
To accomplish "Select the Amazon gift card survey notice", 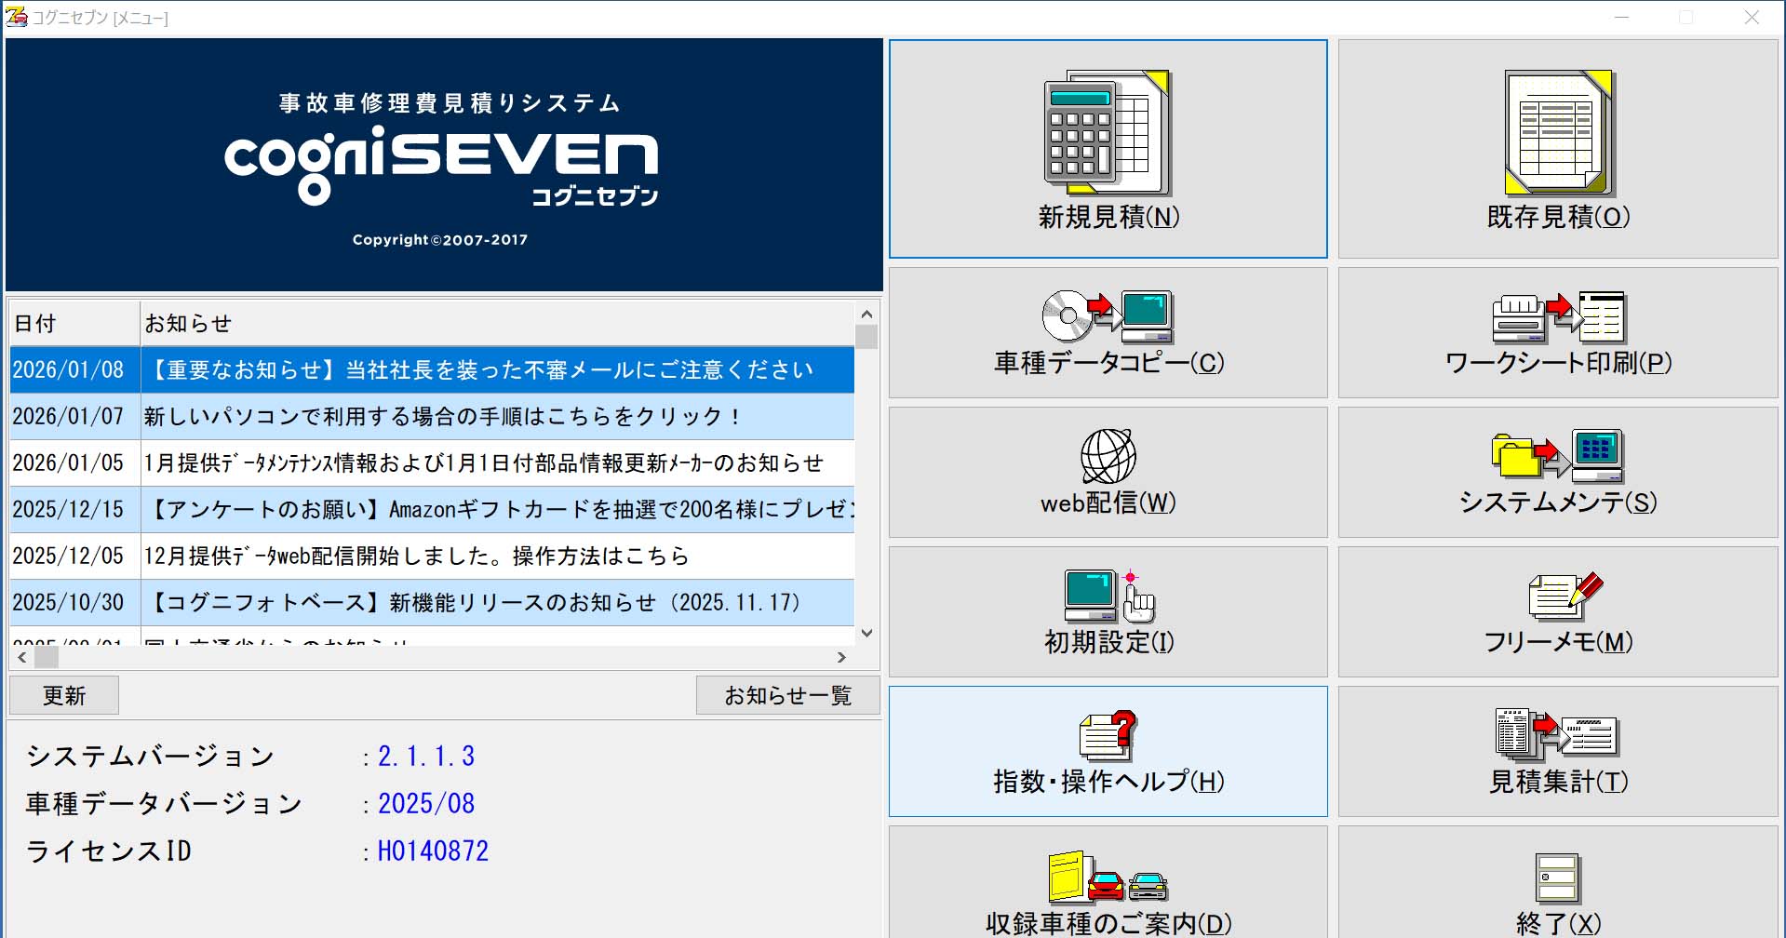I will [x=498, y=510].
